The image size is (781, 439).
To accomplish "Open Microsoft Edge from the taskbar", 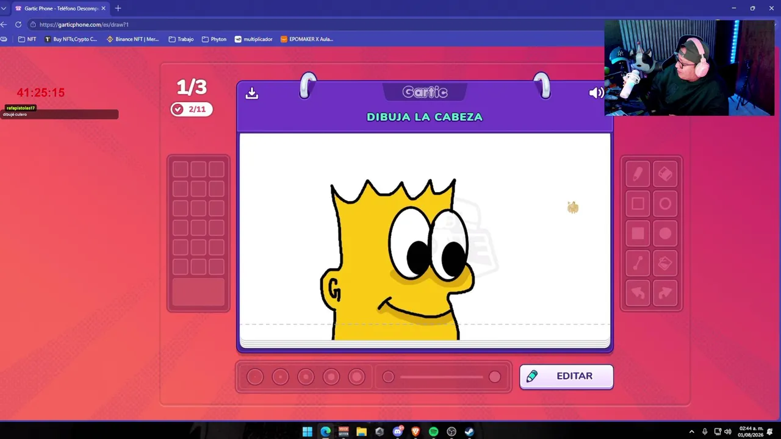I will click(326, 432).
